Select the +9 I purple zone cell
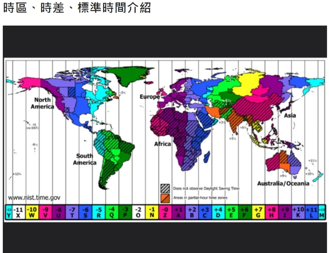329x253 pixels. (x=285, y=212)
